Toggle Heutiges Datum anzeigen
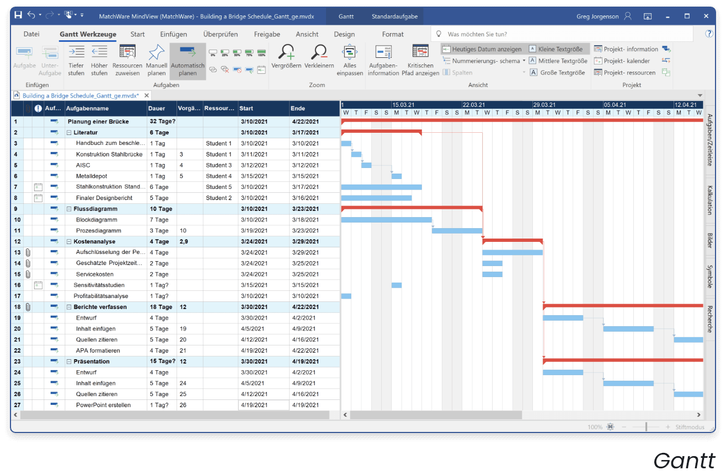Screen dimensions: 726x476 click(482, 49)
